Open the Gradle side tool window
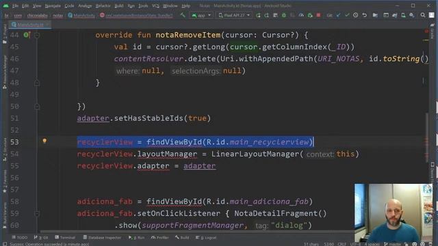The width and height of the screenshot is (438, 246). point(432,31)
